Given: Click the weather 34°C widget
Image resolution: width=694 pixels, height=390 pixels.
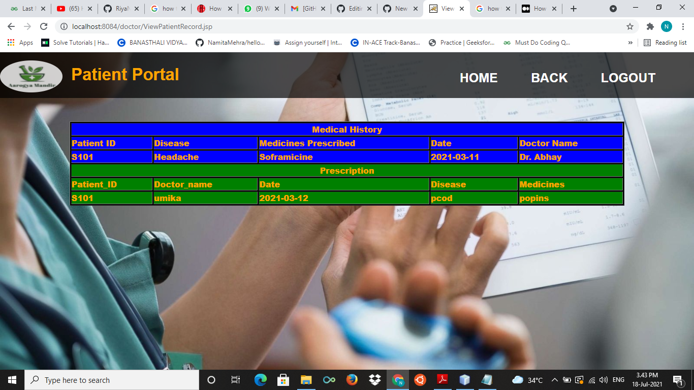Looking at the screenshot, I should [527, 380].
